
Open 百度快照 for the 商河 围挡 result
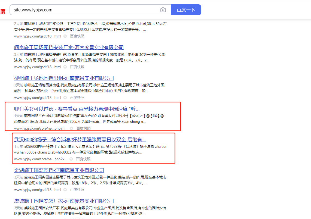click(x=77, y=36)
